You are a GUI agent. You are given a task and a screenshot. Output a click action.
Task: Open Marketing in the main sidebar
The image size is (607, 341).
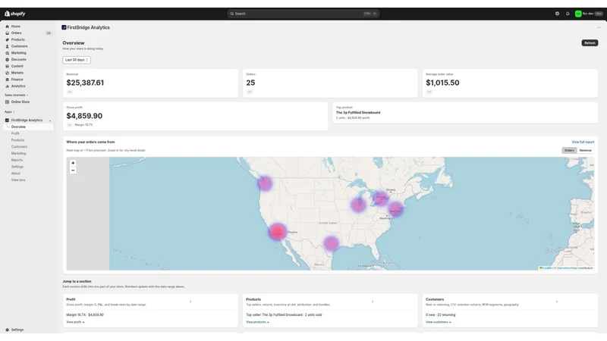coord(18,53)
